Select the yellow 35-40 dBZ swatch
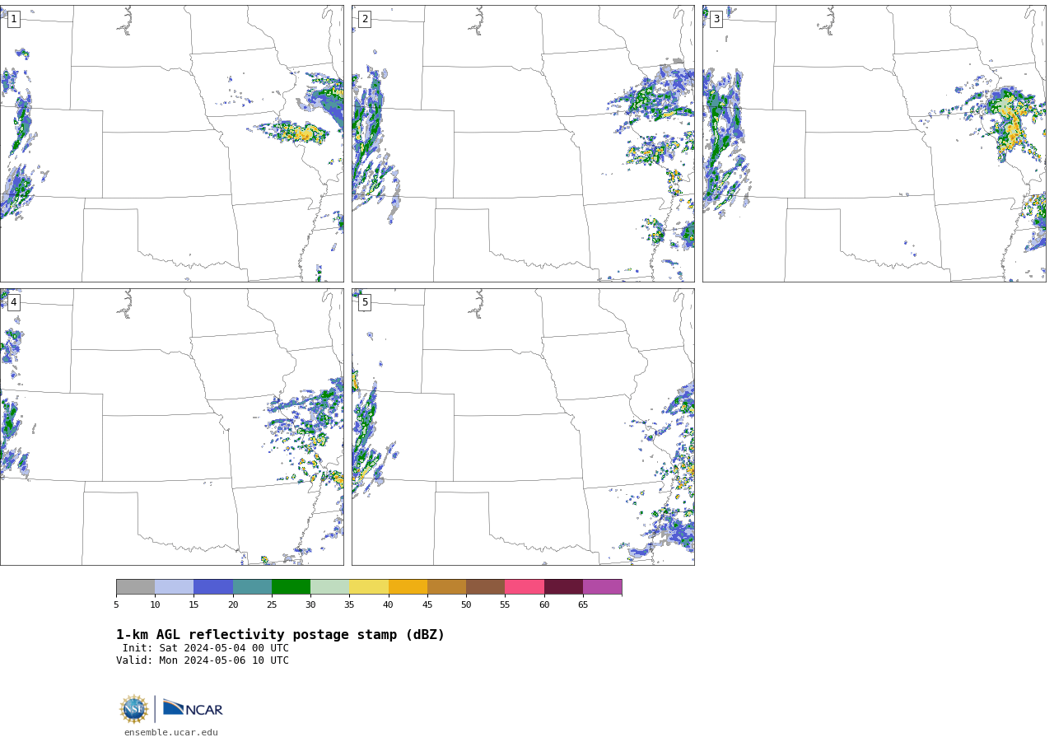The image size is (1054, 742). (369, 586)
